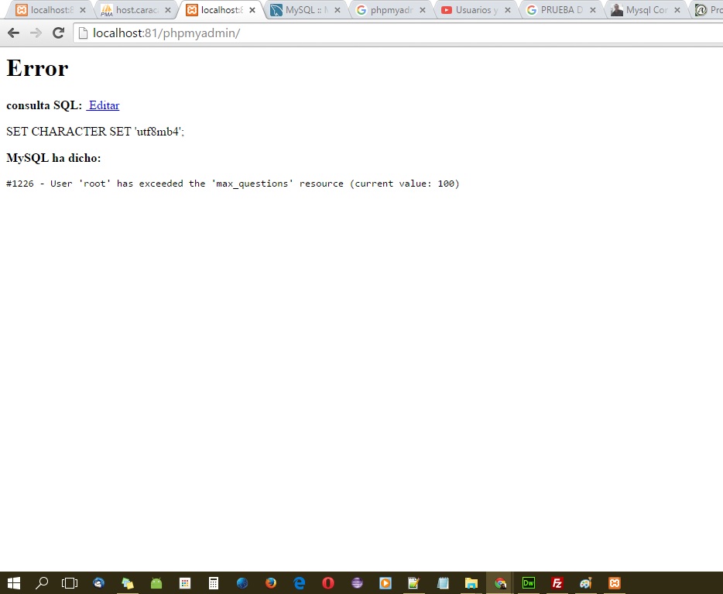Open Task View from taskbar
723x594 pixels.
[70, 583]
